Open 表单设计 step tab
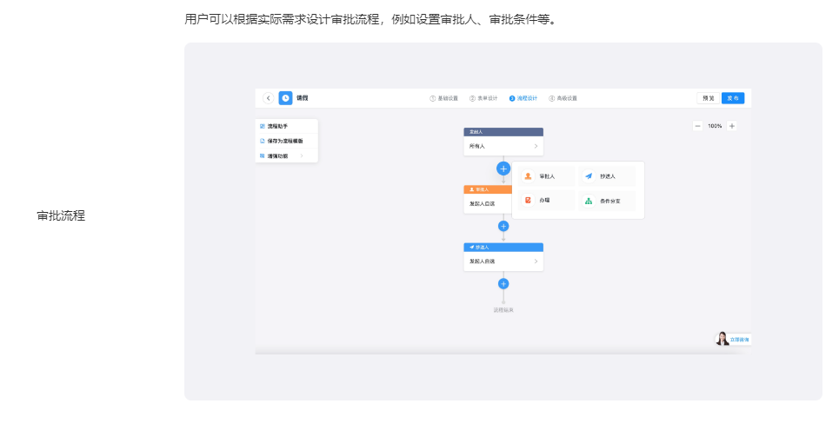This screenshot has width=839, height=430. 483,98
